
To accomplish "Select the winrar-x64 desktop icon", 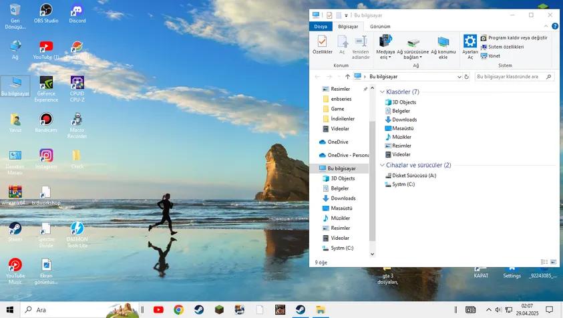I will pyautogui.click(x=15, y=196).
